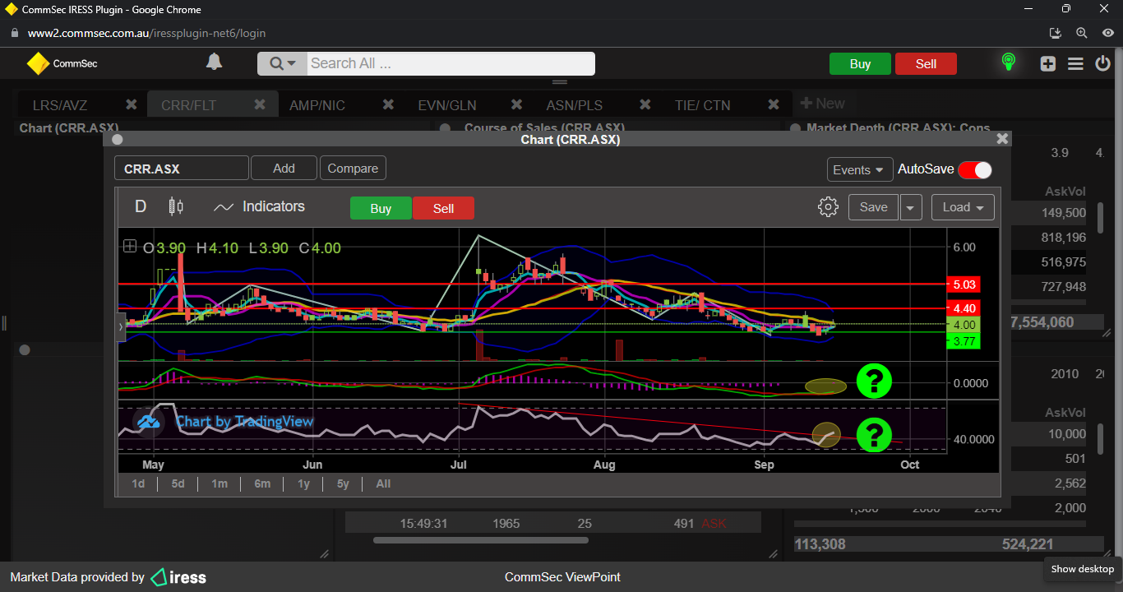Image resolution: width=1123 pixels, height=592 pixels.
Task: Click the horizontal scrollbar in Course of Sales
Action: (x=481, y=540)
